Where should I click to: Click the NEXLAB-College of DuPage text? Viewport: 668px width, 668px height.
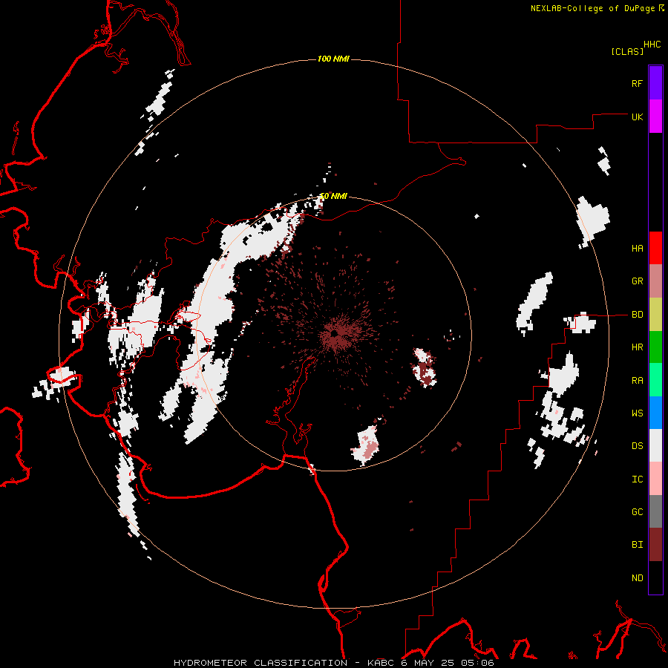click(x=592, y=8)
